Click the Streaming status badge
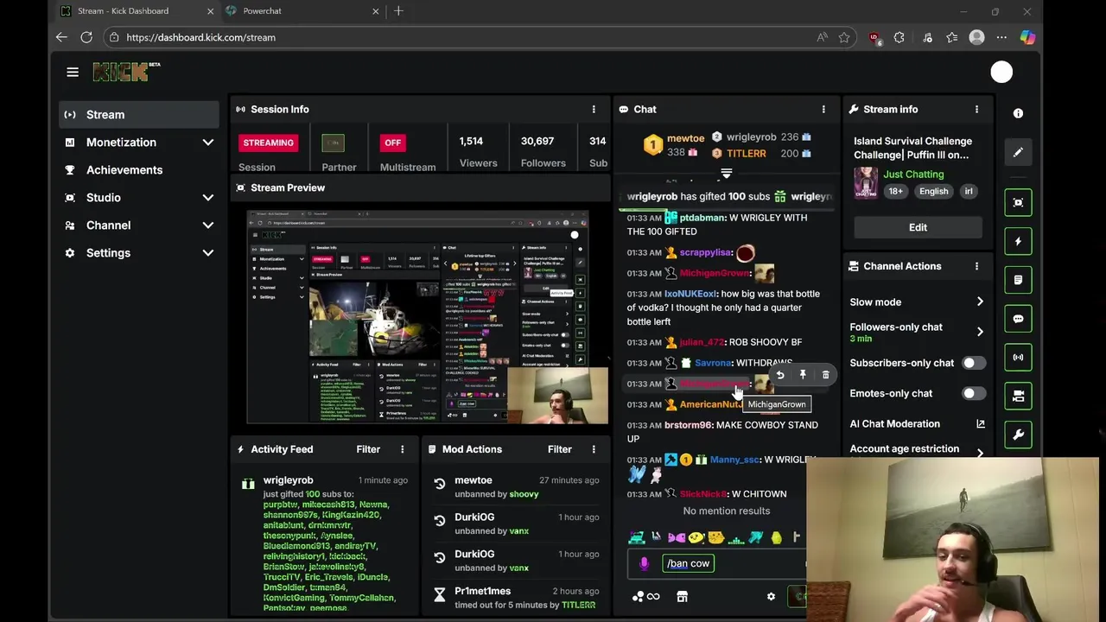Viewport: 1106px width, 622px height. click(268, 143)
